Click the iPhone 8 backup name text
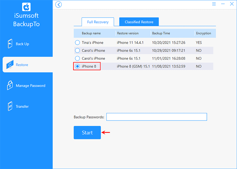This screenshot has height=169, width=237. click(x=89, y=66)
